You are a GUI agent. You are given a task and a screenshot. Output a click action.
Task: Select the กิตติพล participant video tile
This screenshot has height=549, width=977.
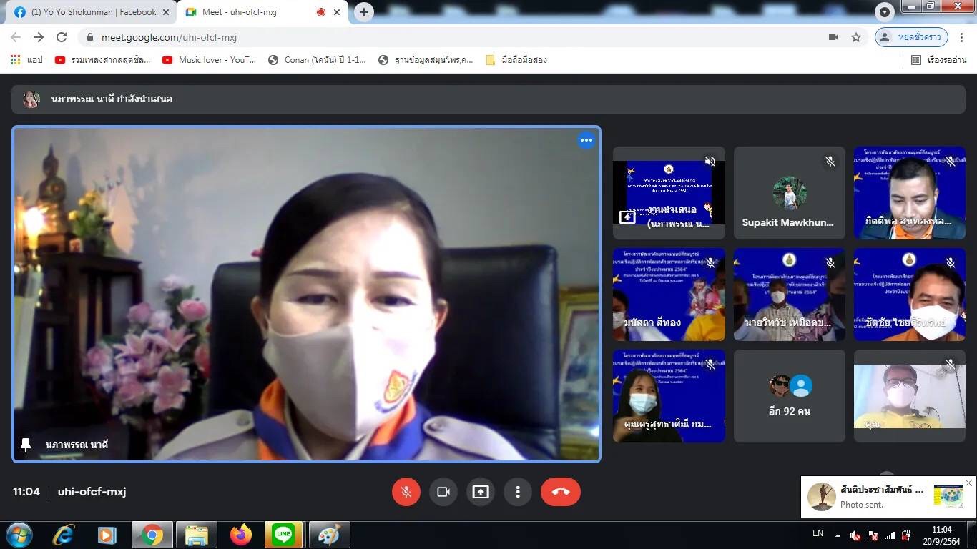pos(909,193)
